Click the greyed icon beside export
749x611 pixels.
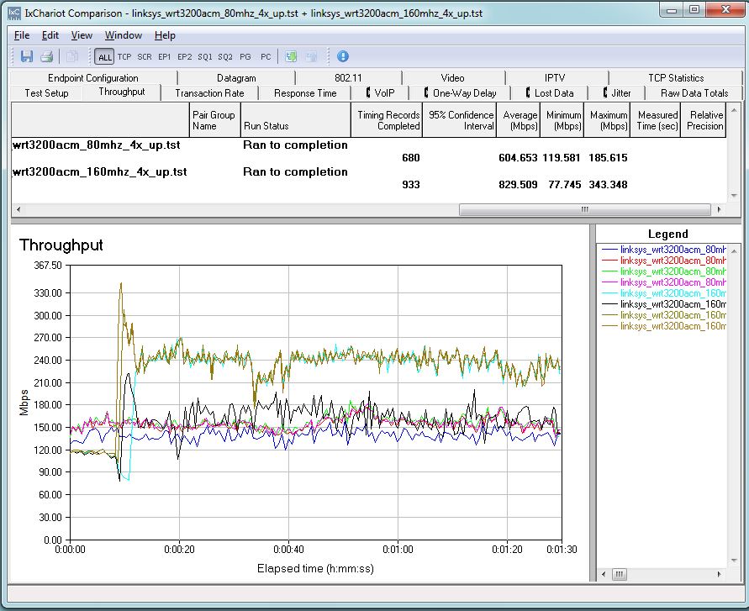[311, 57]
